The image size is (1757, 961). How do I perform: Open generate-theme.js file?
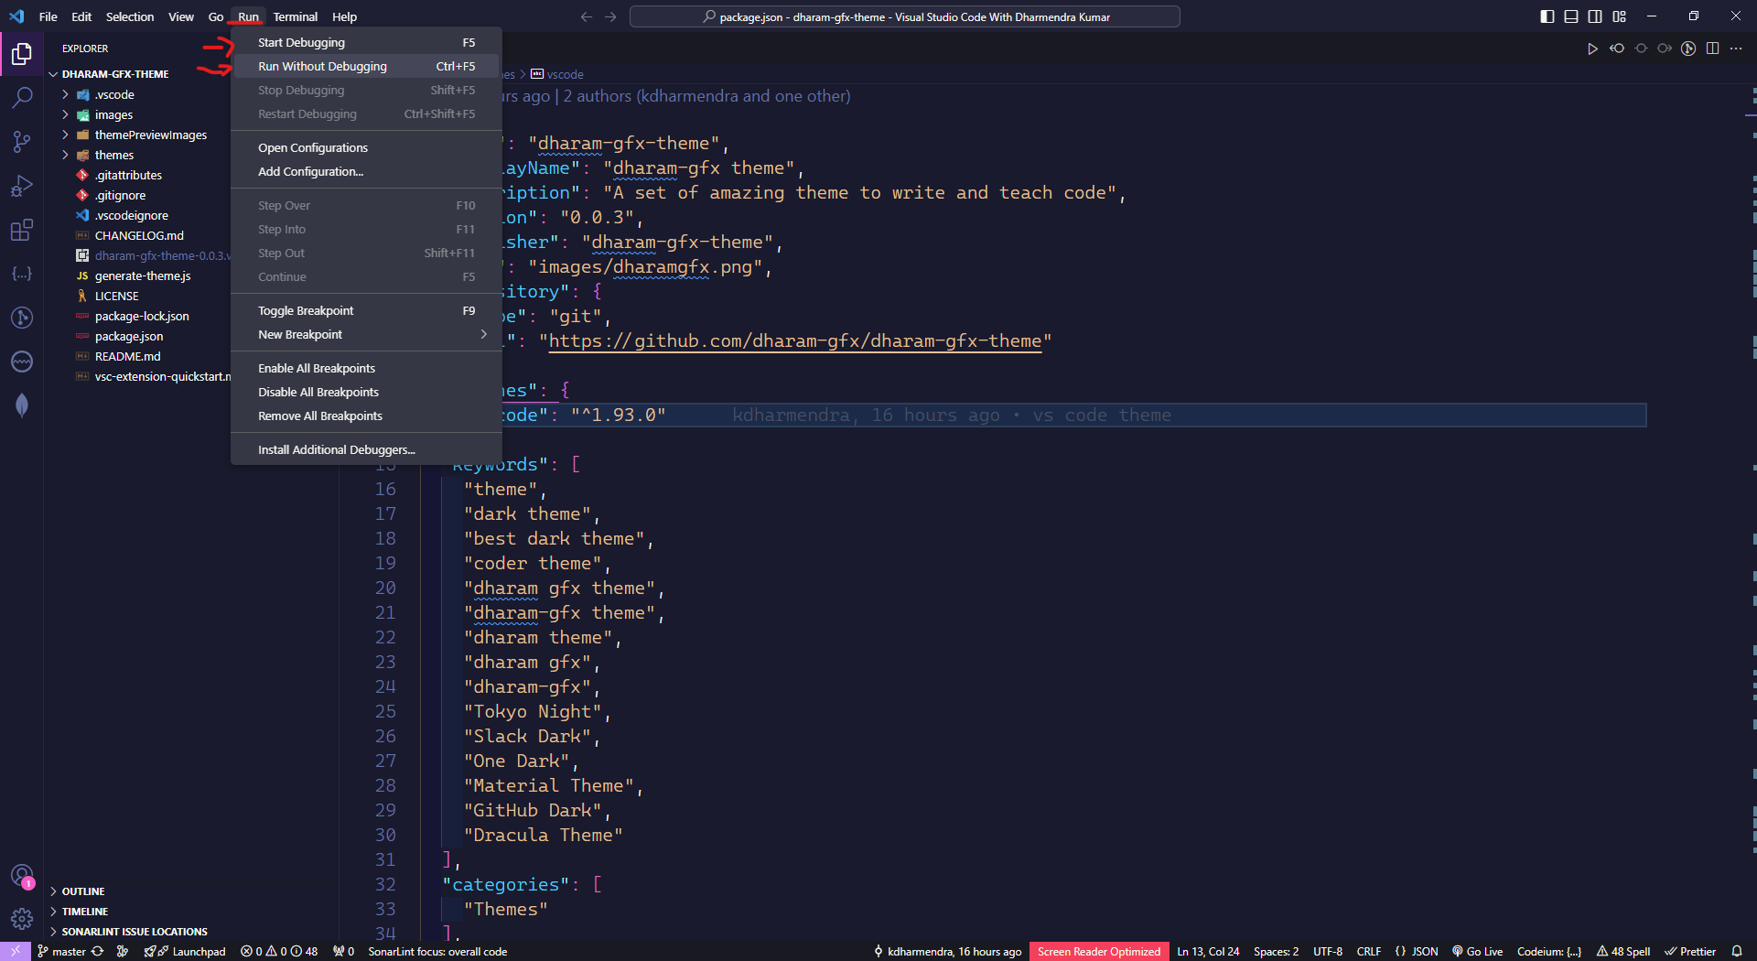(143, 275)
